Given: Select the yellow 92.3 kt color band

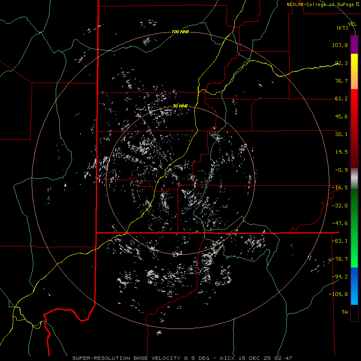Looking at the screenshot, I should tap(354, 63).
